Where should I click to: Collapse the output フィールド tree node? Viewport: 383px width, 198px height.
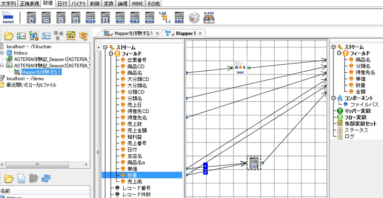click(x=339, y=53)
